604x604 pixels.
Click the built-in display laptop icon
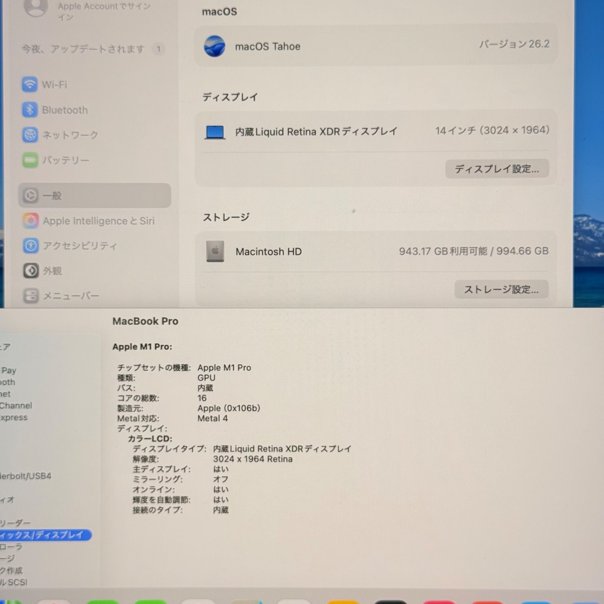click(x=215, y=132)
